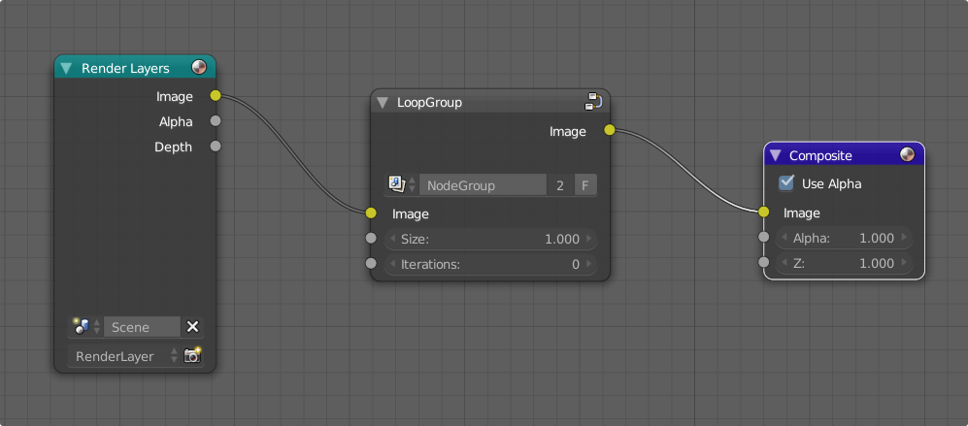968x426 pixels.
Task: Increase the Composite Alpha value arrow
Action: pos(905,238)
